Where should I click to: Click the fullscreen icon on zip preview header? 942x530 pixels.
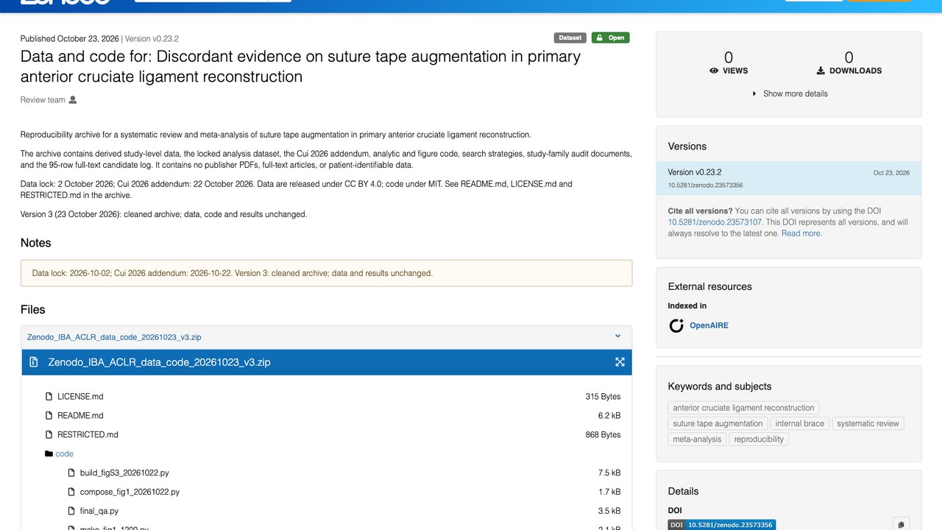620,362
